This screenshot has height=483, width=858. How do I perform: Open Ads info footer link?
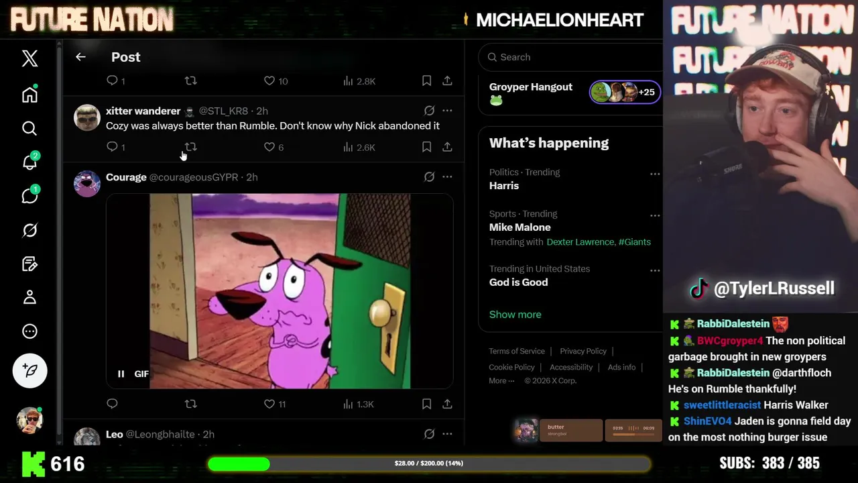[x=621, y=367]
